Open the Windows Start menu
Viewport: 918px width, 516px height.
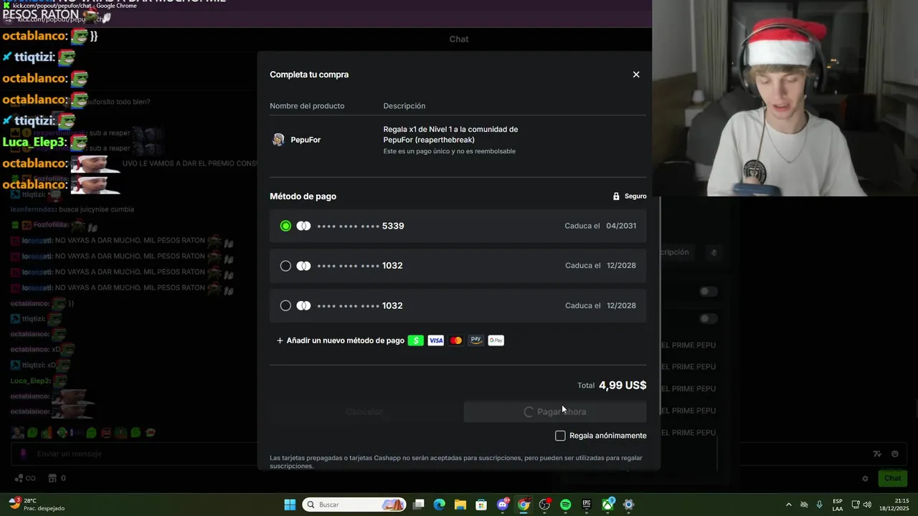point(290,505)
